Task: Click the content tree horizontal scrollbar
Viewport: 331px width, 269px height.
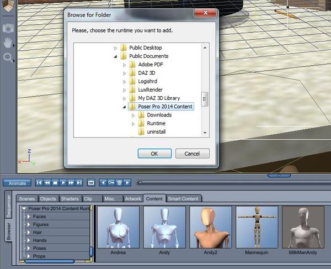Action: click(50, 261)
